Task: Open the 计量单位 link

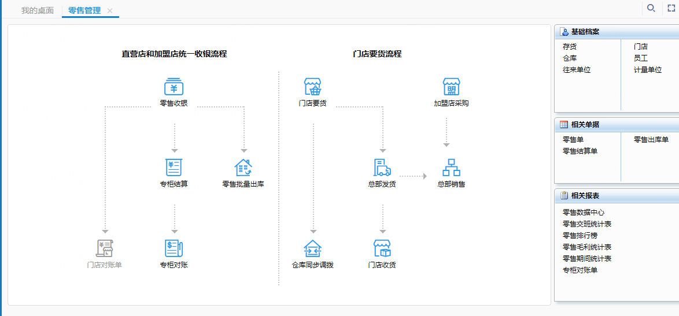Action: pos(648,69)
